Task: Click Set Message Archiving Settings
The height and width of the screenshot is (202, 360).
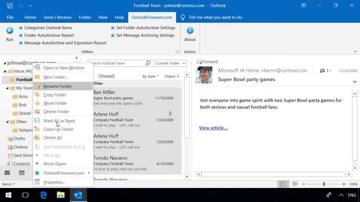Action: point(142,35)
